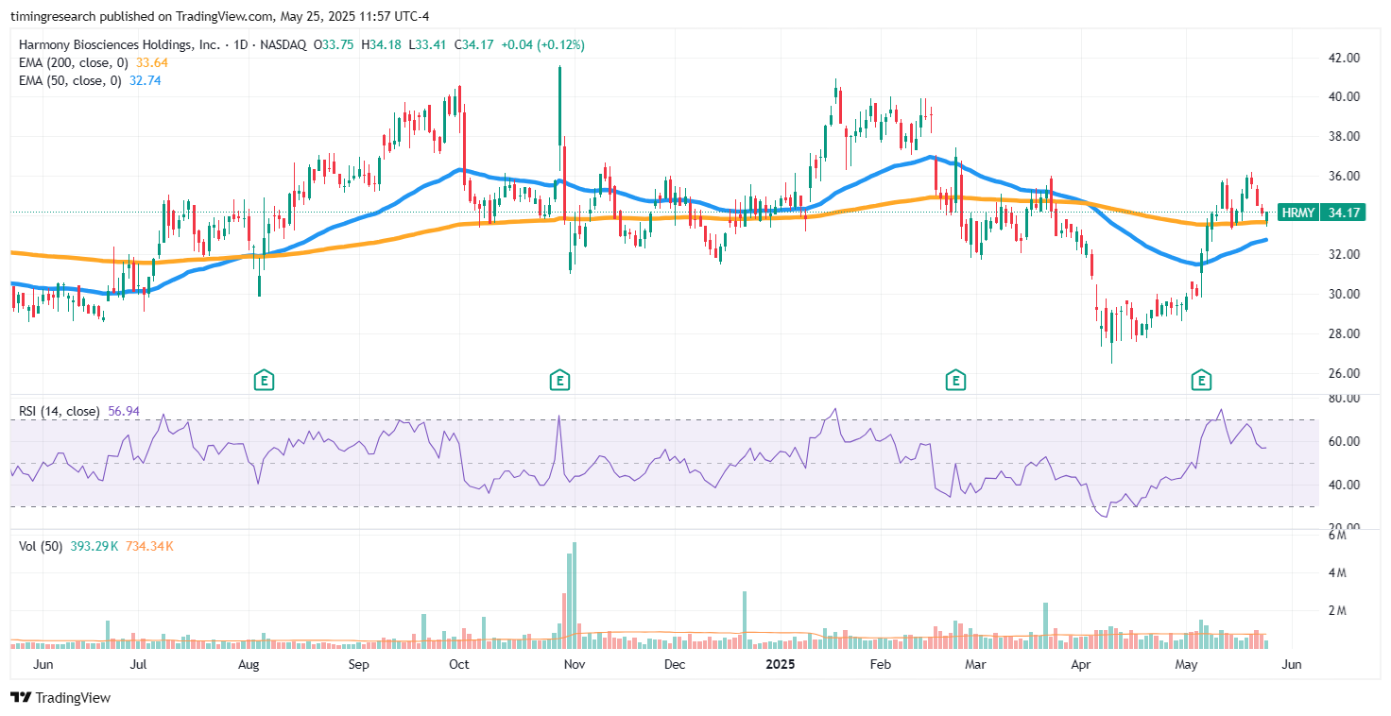Click the low value L33.41
The height and width of the screenshot is (716, 1391).
point(426,44)
